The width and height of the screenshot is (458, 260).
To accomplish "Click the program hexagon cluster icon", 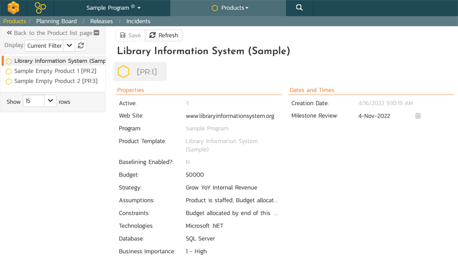I will [40, 7].
